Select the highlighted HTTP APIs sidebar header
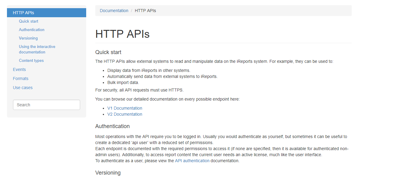The width and height of the screenshot is (401, 180). click(x=23, y=12)
